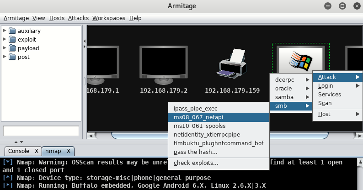Click the console scroll up arrow
Viewport: 363px width, 190px height.
point(360,162)
